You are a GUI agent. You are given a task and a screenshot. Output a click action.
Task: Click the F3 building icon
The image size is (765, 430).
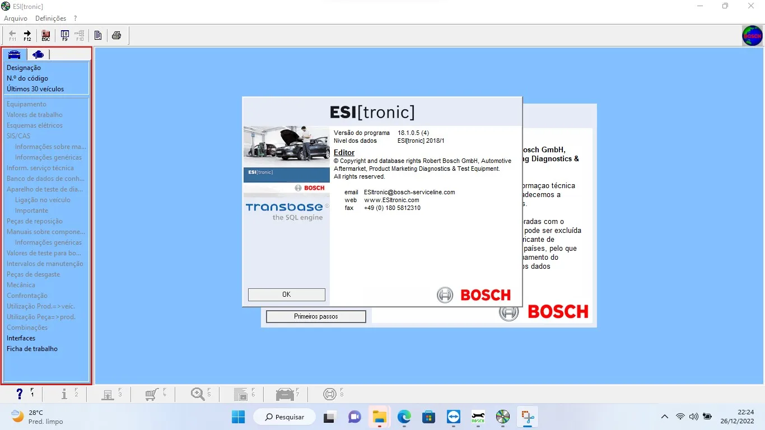pos(108,394)
